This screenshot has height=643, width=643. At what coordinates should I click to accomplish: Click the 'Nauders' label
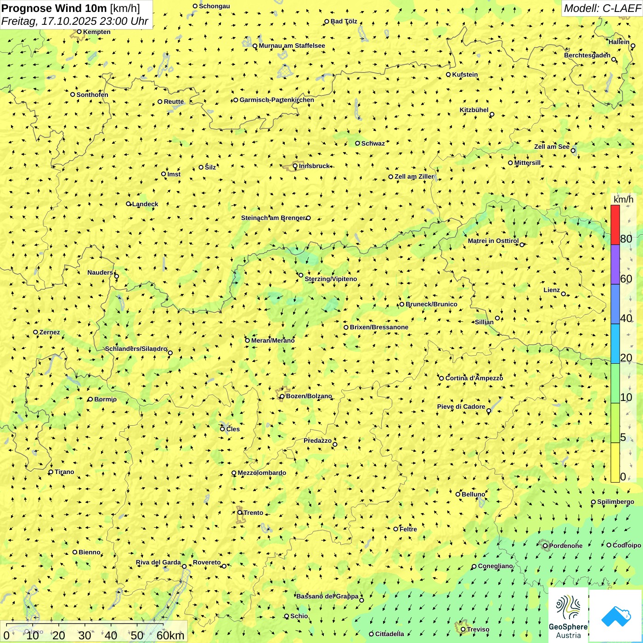100,272
